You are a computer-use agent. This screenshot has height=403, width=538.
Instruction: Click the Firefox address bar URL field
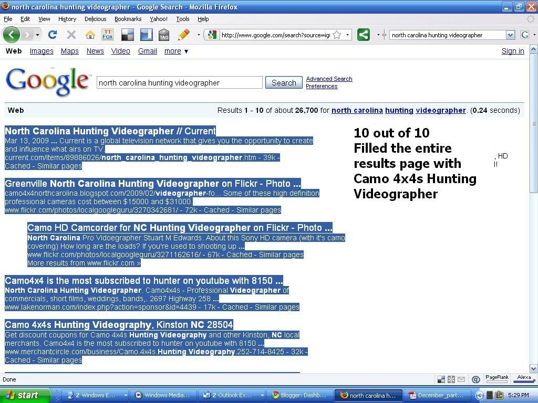click(x=275, y=35)
